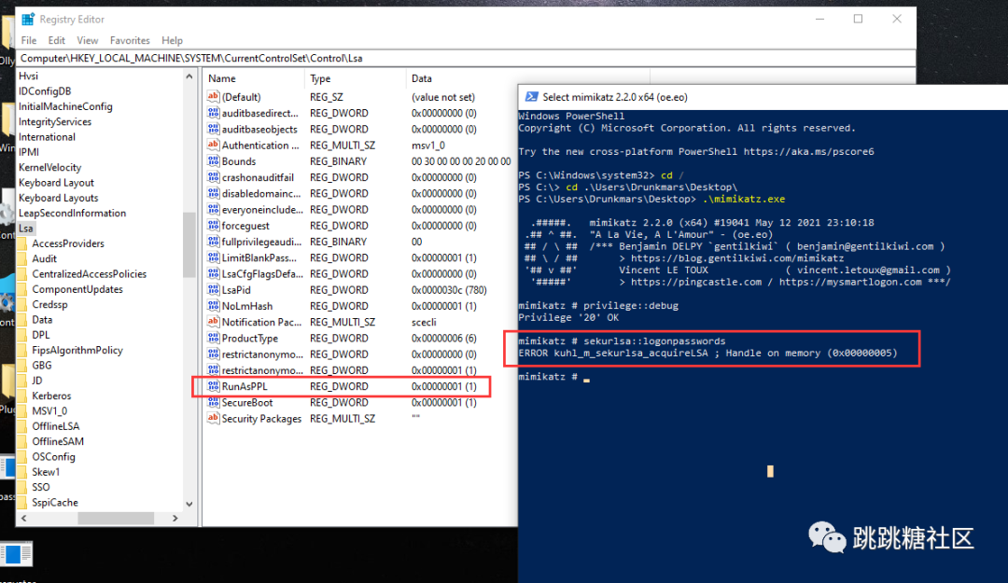Select the Security Packages value icon

click(x=213, y=418)
